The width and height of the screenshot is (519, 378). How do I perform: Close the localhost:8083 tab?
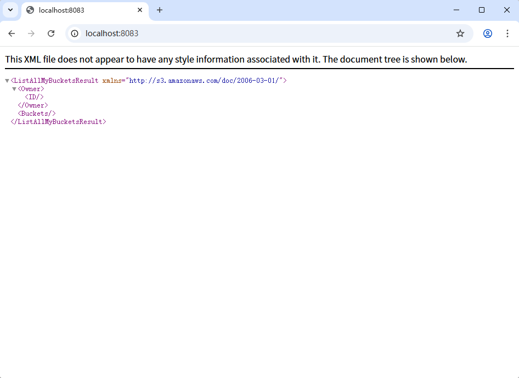coord(140,10)
